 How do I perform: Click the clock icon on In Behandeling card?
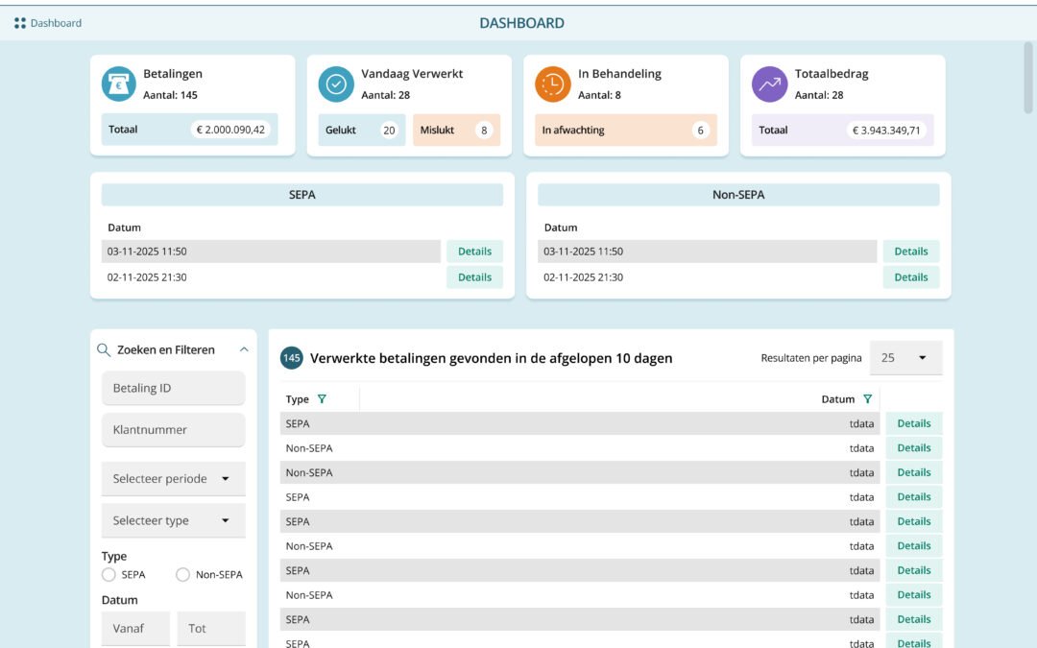[x=552, y=84]
